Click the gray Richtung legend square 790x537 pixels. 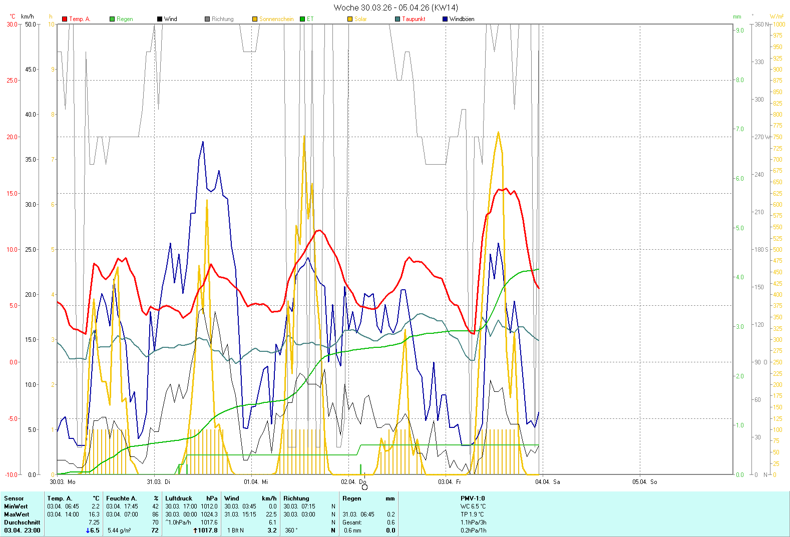click(x=207, y=19)
